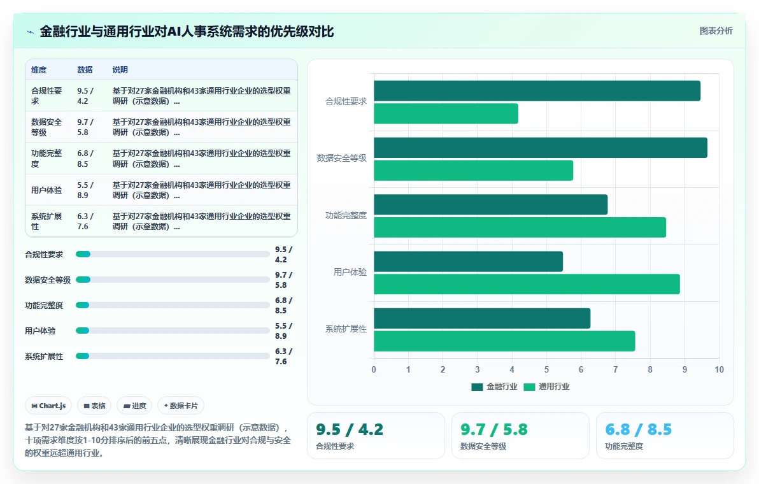This screenshot has width=759, height=484.
Task: Toggle the 通用行业 legend swatch
Action: tap(529, 387)
